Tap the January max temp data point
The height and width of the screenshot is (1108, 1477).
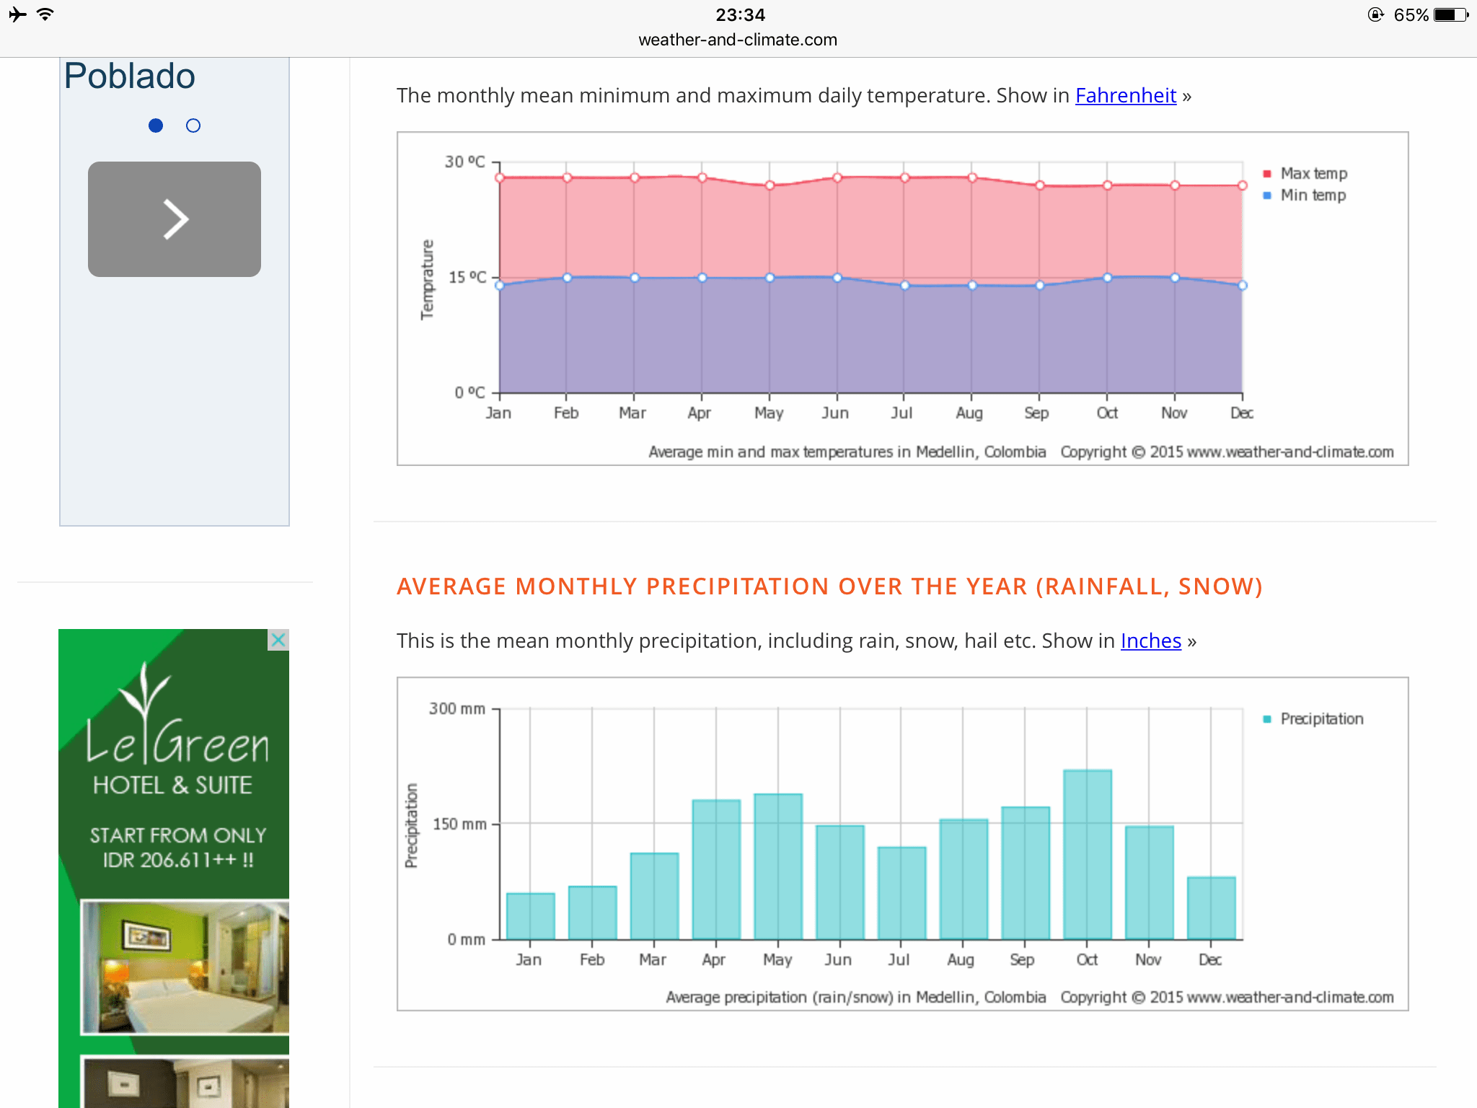click(500, 178)
